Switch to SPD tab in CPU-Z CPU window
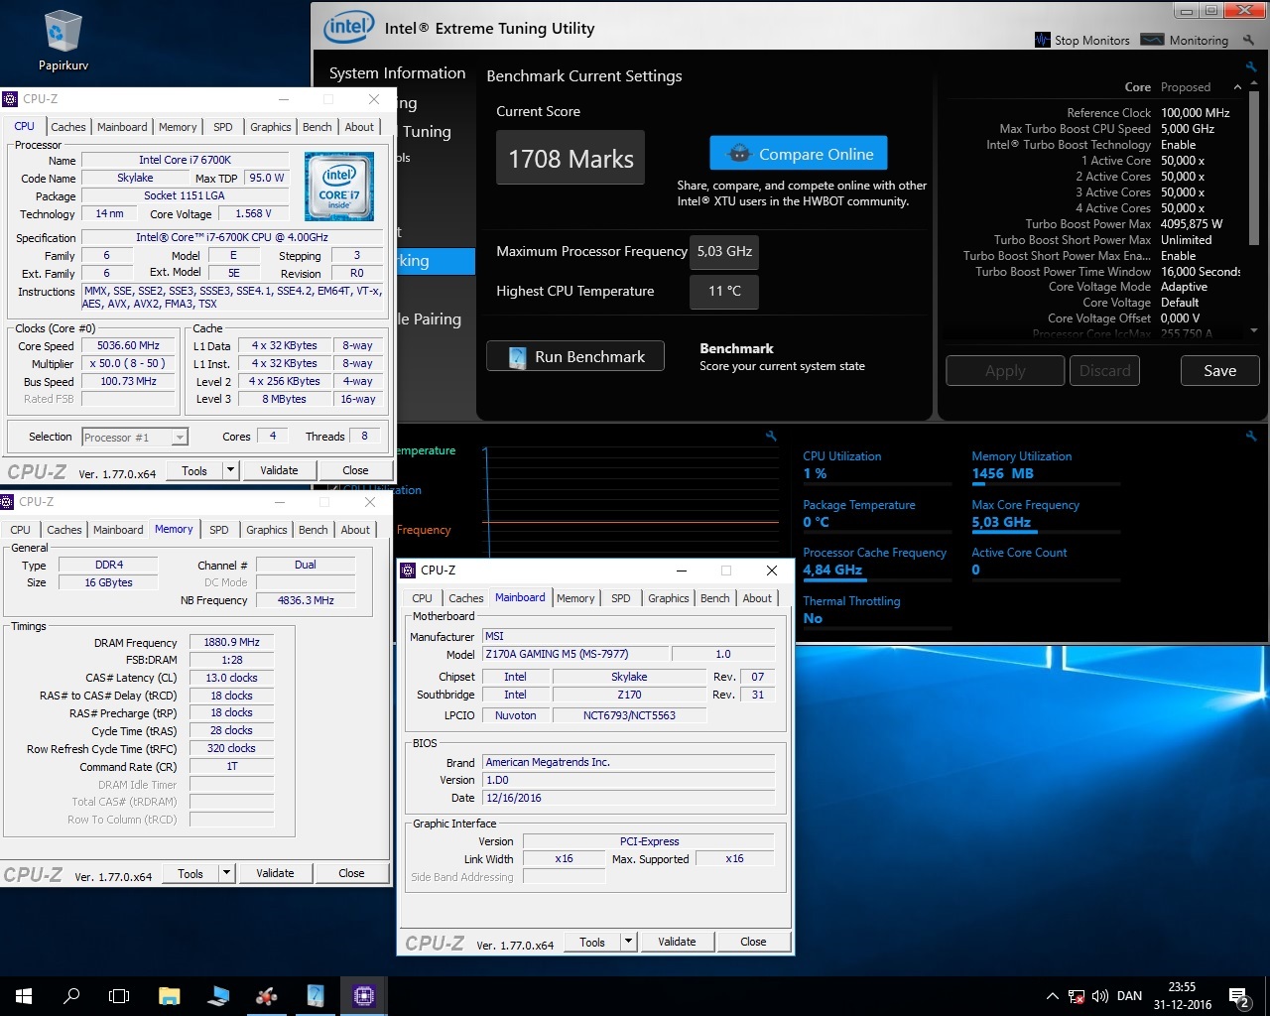The width and height of the screenshot is (1270, 1016). 223,127
